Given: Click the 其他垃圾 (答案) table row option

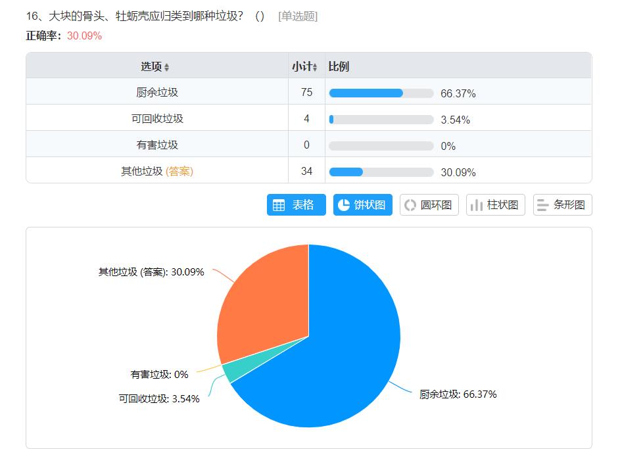Looking at the screenshot, I should (157, 172).
